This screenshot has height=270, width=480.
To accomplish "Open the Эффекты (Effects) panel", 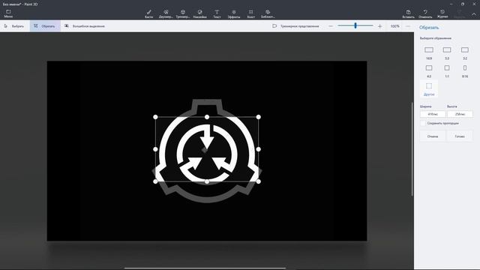I will pos(234,13).
